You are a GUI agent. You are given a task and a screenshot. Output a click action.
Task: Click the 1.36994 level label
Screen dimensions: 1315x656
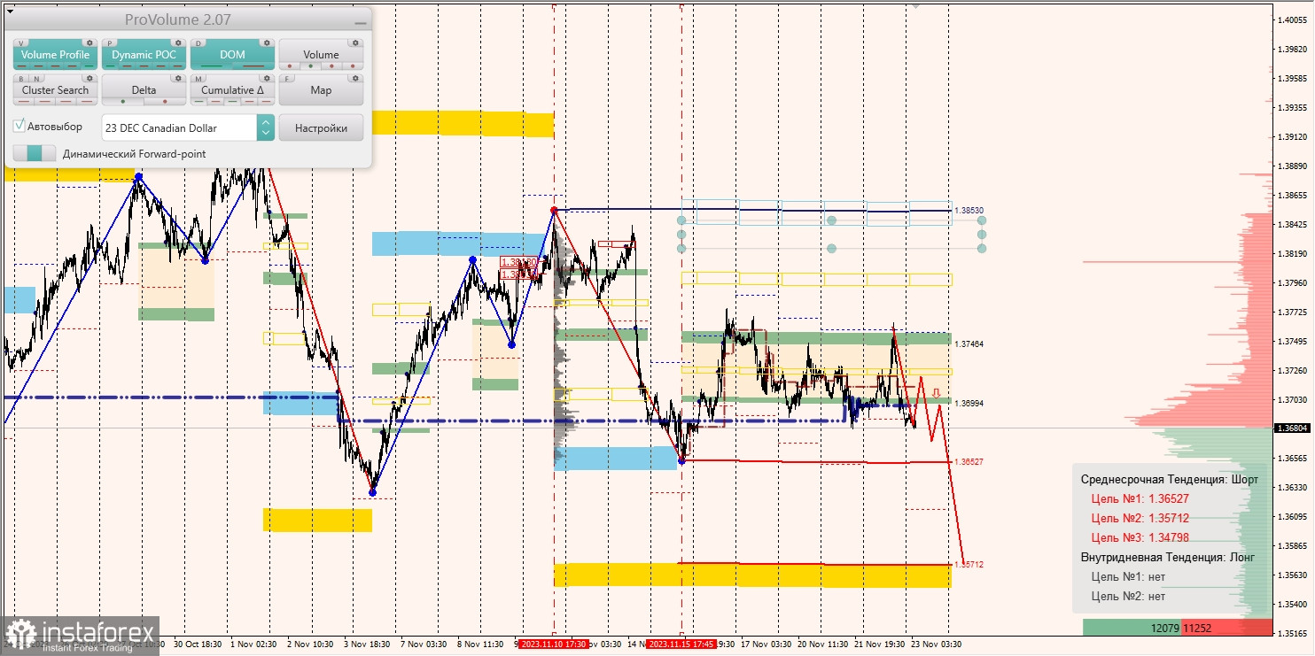969,403
